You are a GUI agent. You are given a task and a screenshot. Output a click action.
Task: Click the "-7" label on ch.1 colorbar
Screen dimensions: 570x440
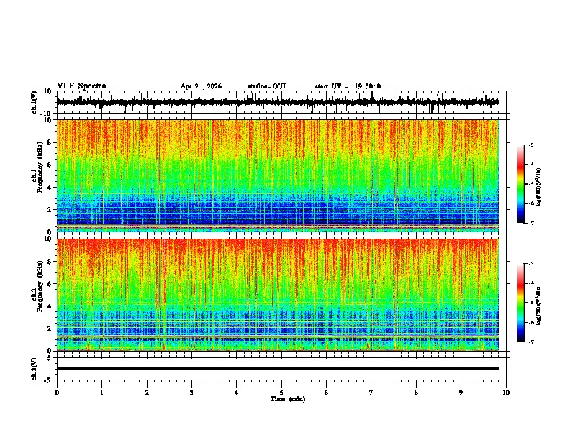(x=530, y=223)
